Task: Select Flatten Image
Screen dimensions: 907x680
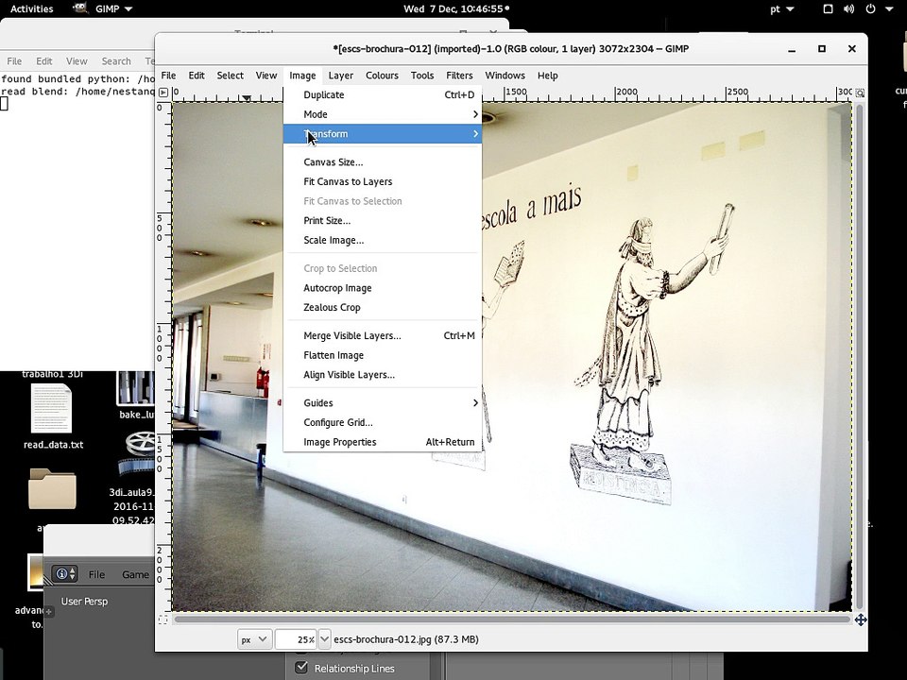Action: pyautogui.click(x=383, y=355)
